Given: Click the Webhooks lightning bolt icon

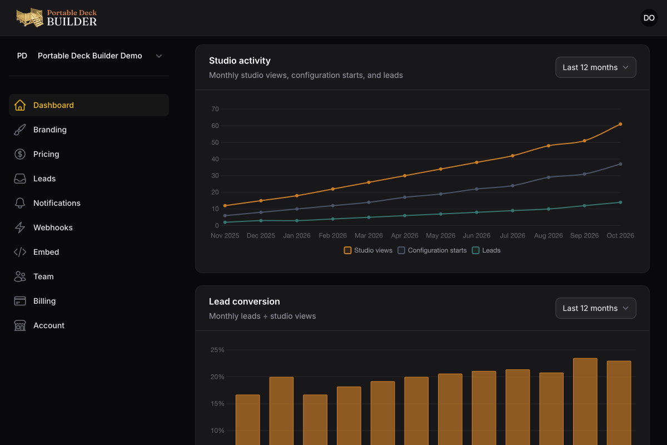Looking at the screenshot, I should pos(20,228).
